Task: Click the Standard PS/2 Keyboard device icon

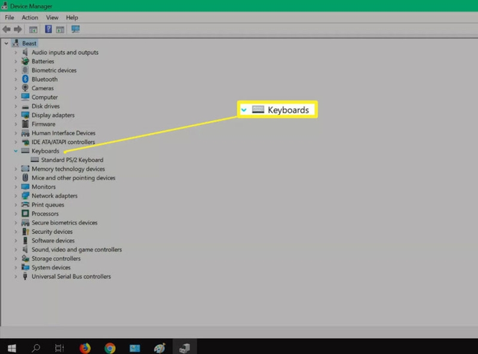Action: (x=35, y=160)
